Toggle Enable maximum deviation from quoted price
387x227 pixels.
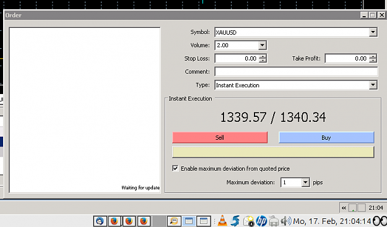click(x=175, y=169)
